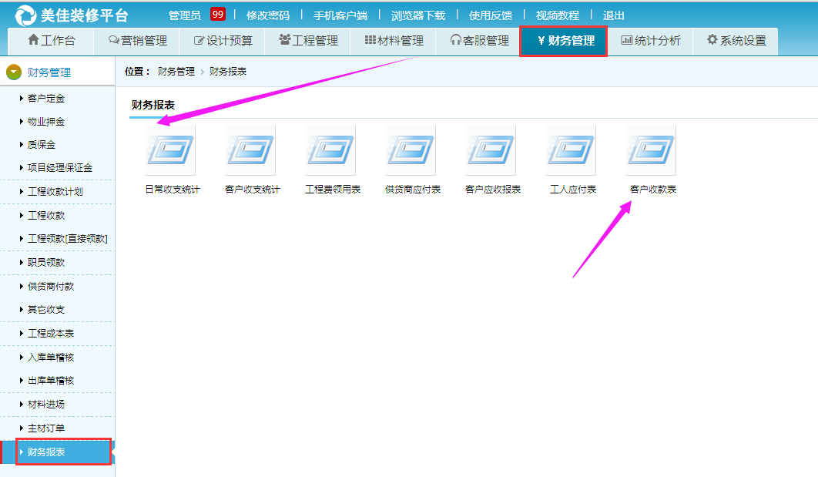Click 财务管理 in the breadcrumb path
Screen dimensions: 818x477
point(176,72)
